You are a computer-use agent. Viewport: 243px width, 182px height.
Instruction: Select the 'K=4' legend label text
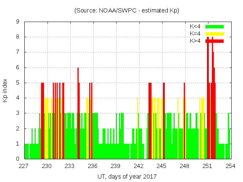195,34
